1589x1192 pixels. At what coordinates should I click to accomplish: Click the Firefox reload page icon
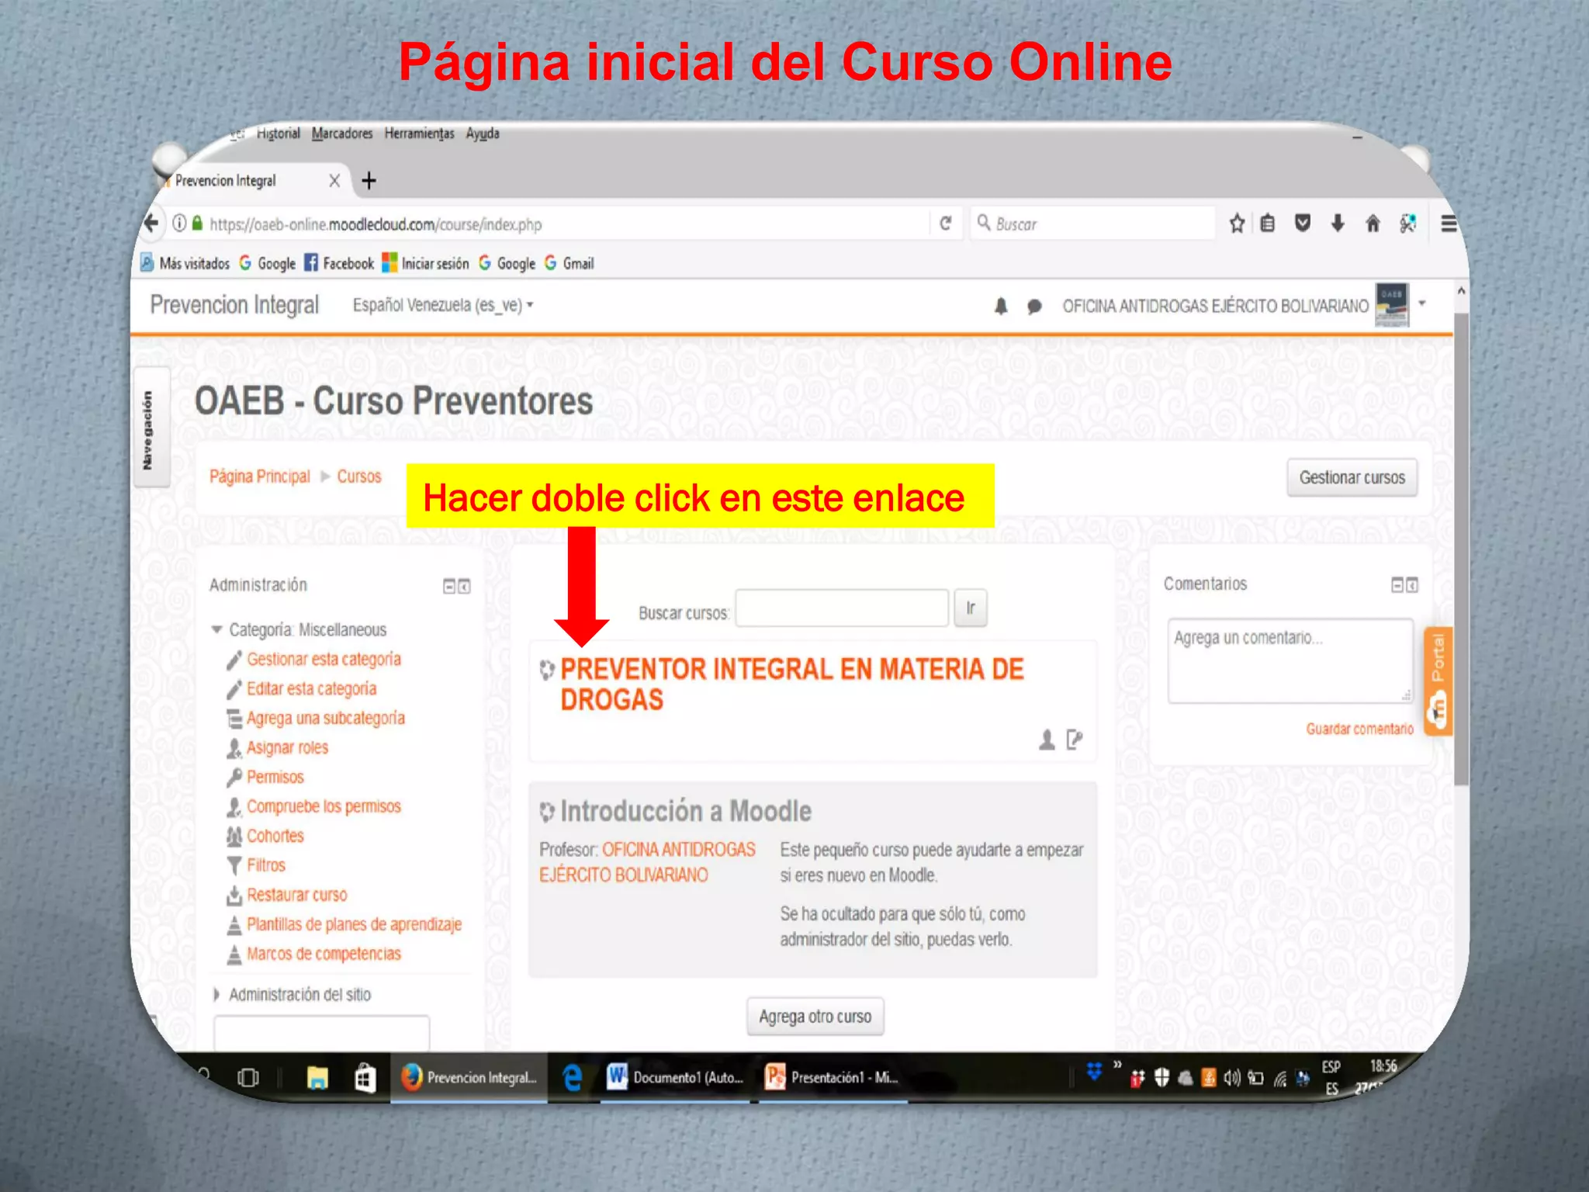(945, 223)
